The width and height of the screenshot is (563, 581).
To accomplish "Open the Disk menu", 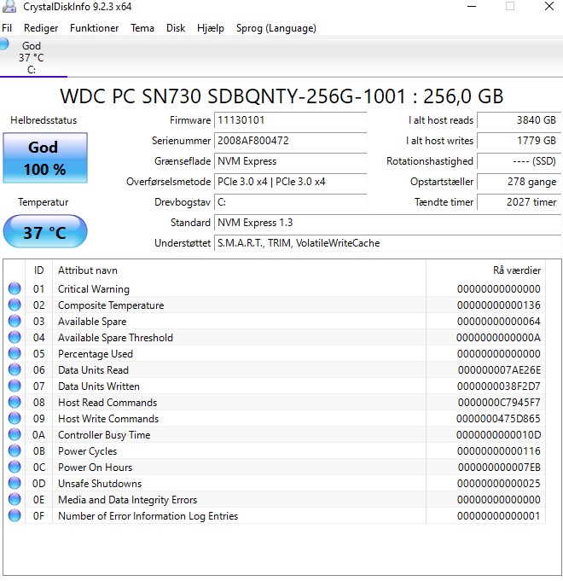I will coord(176,28).
